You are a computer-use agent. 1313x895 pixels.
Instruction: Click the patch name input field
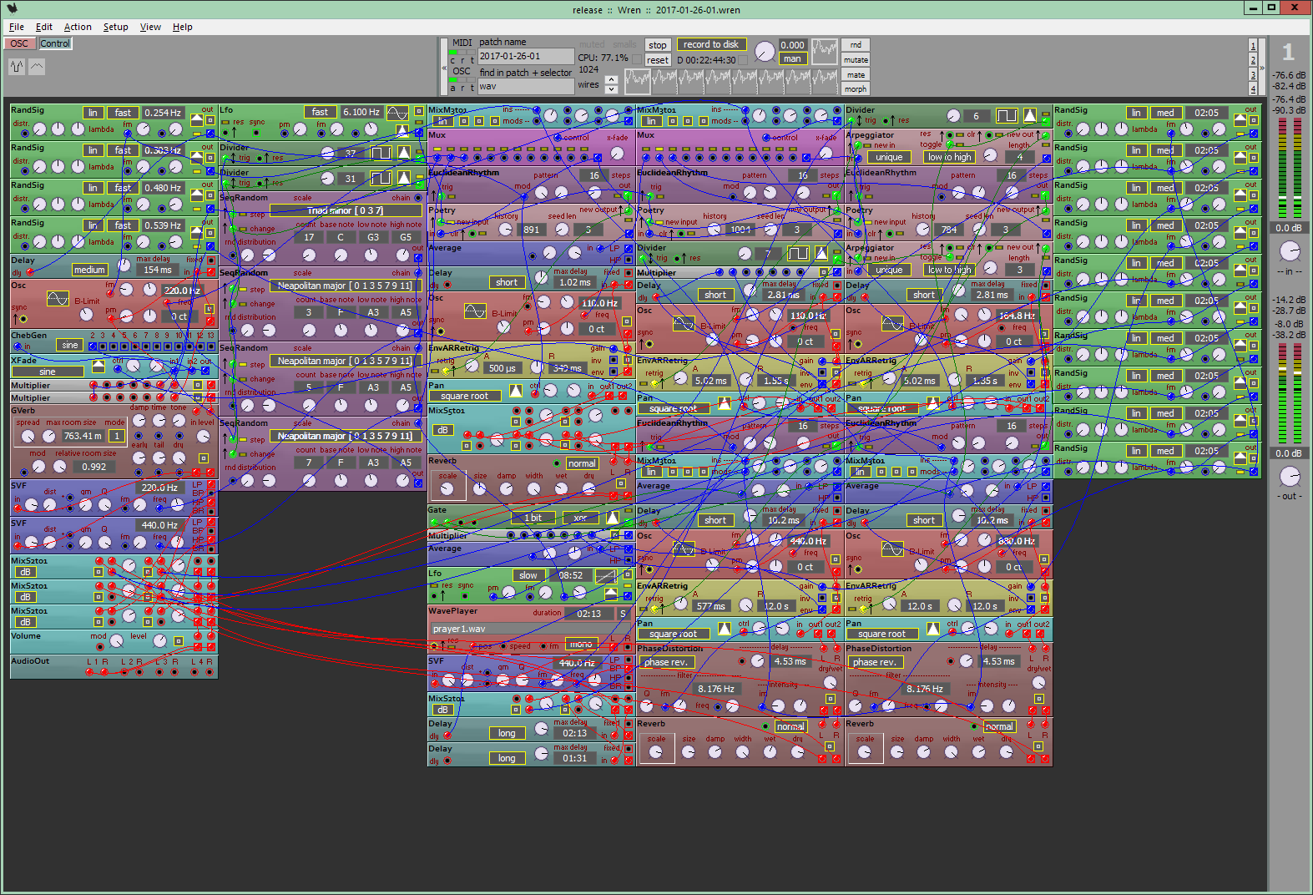[526, 56]
